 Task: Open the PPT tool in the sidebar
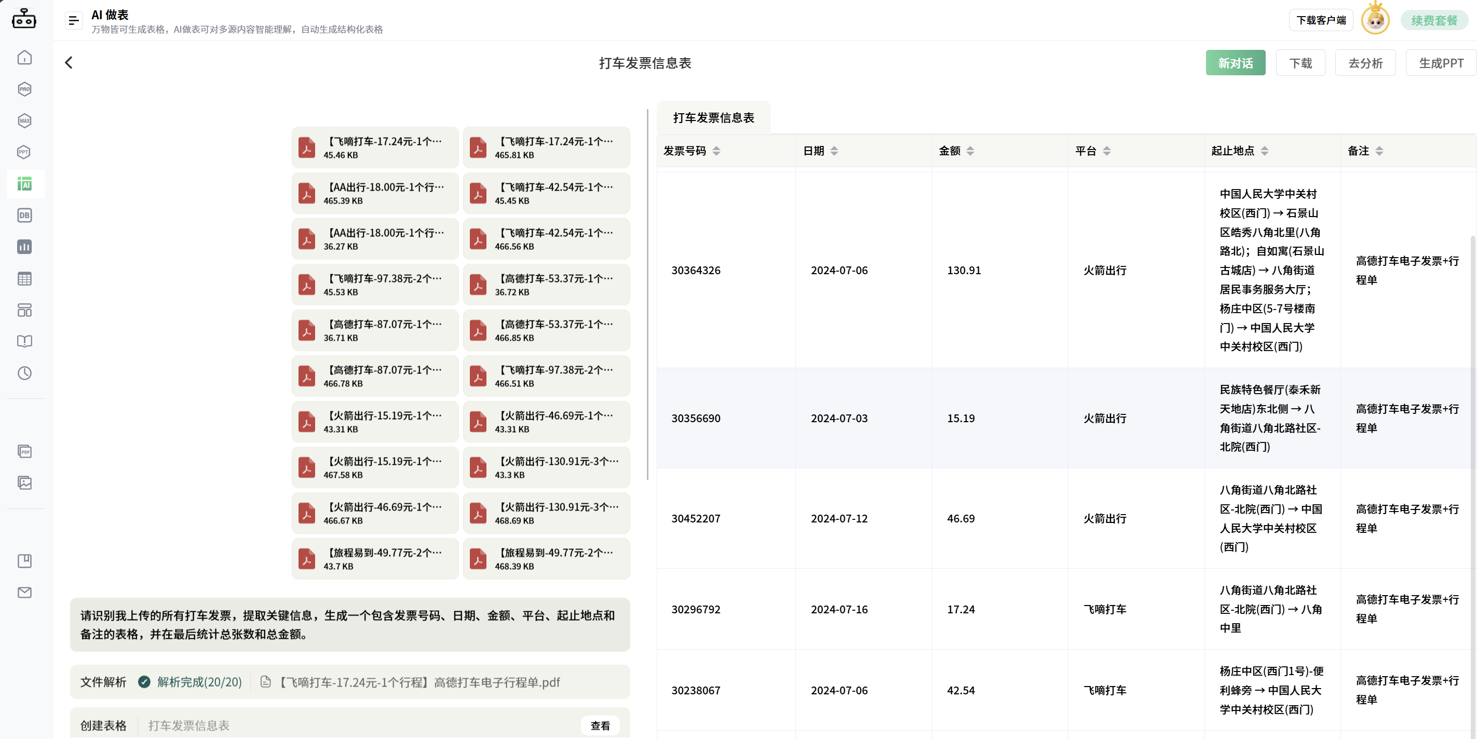tap(24, 152)
